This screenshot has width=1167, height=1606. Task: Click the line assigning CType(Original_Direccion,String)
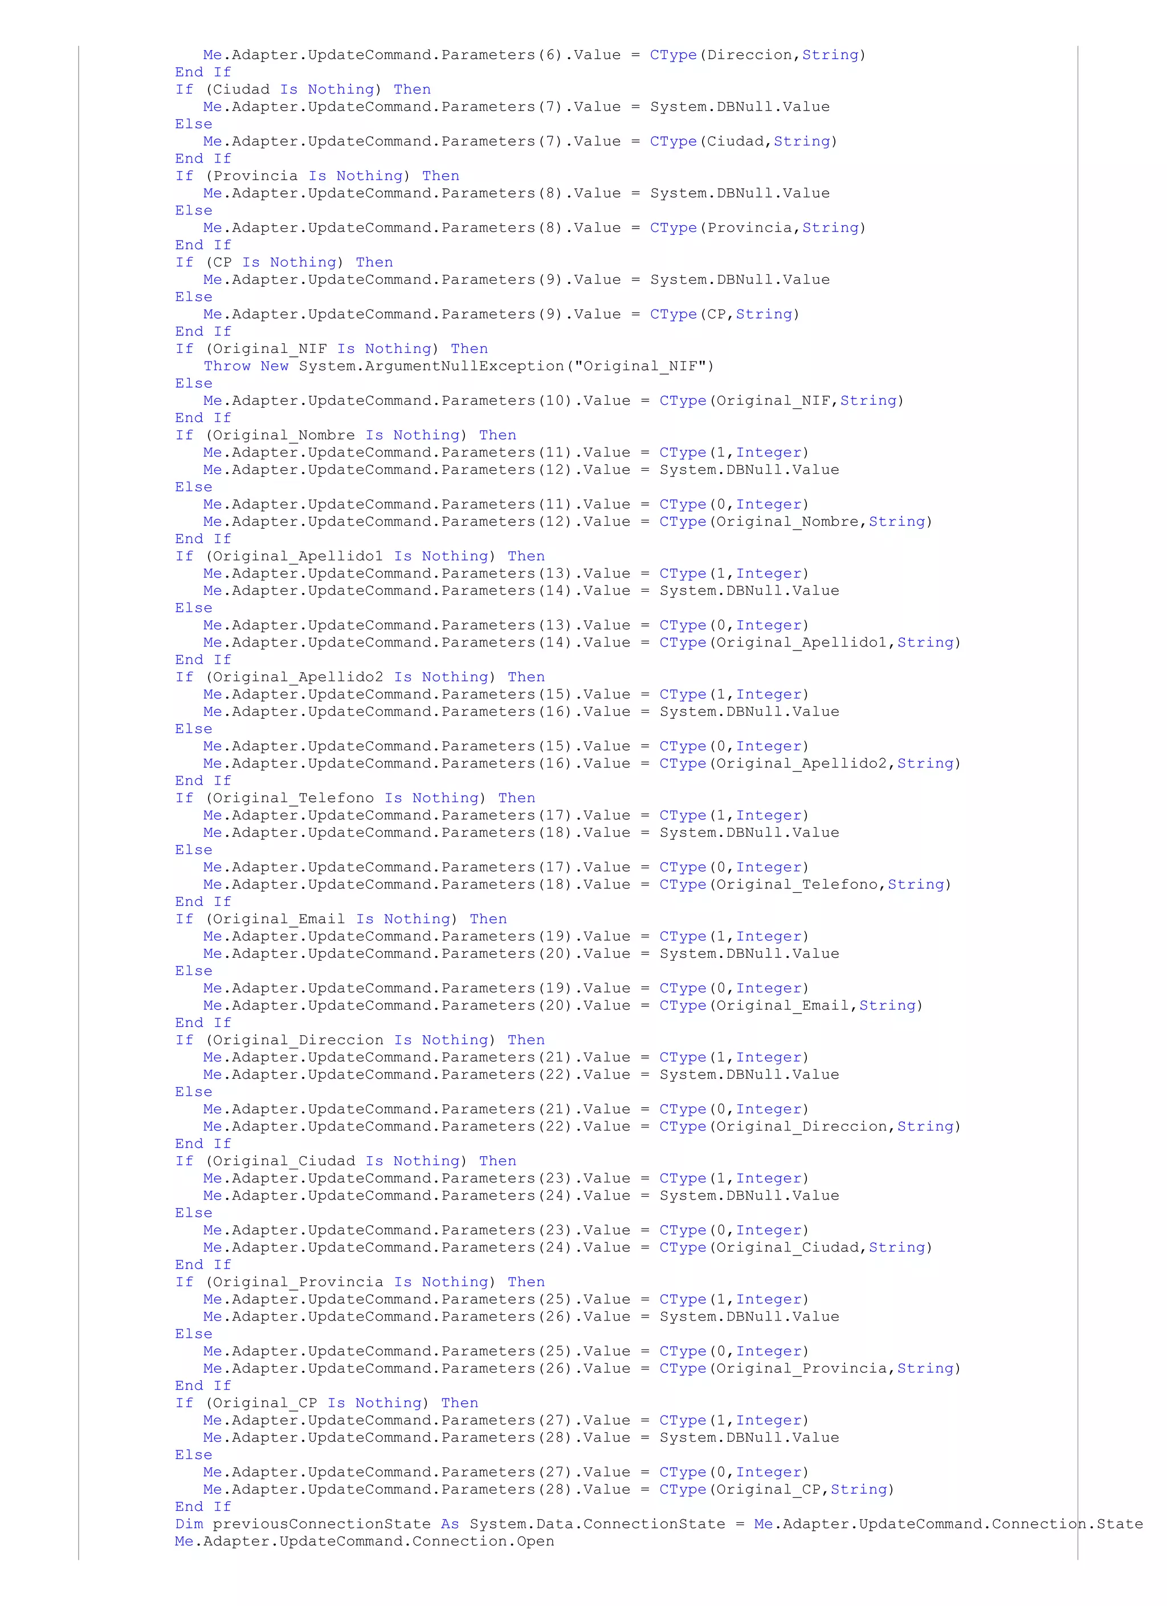(582, 1127)
